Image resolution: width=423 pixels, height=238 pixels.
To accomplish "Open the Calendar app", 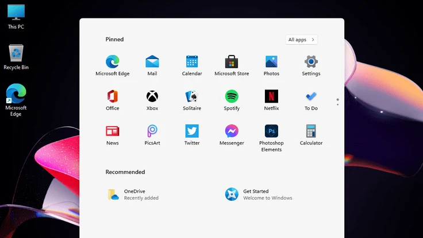I will pos(192,65).
